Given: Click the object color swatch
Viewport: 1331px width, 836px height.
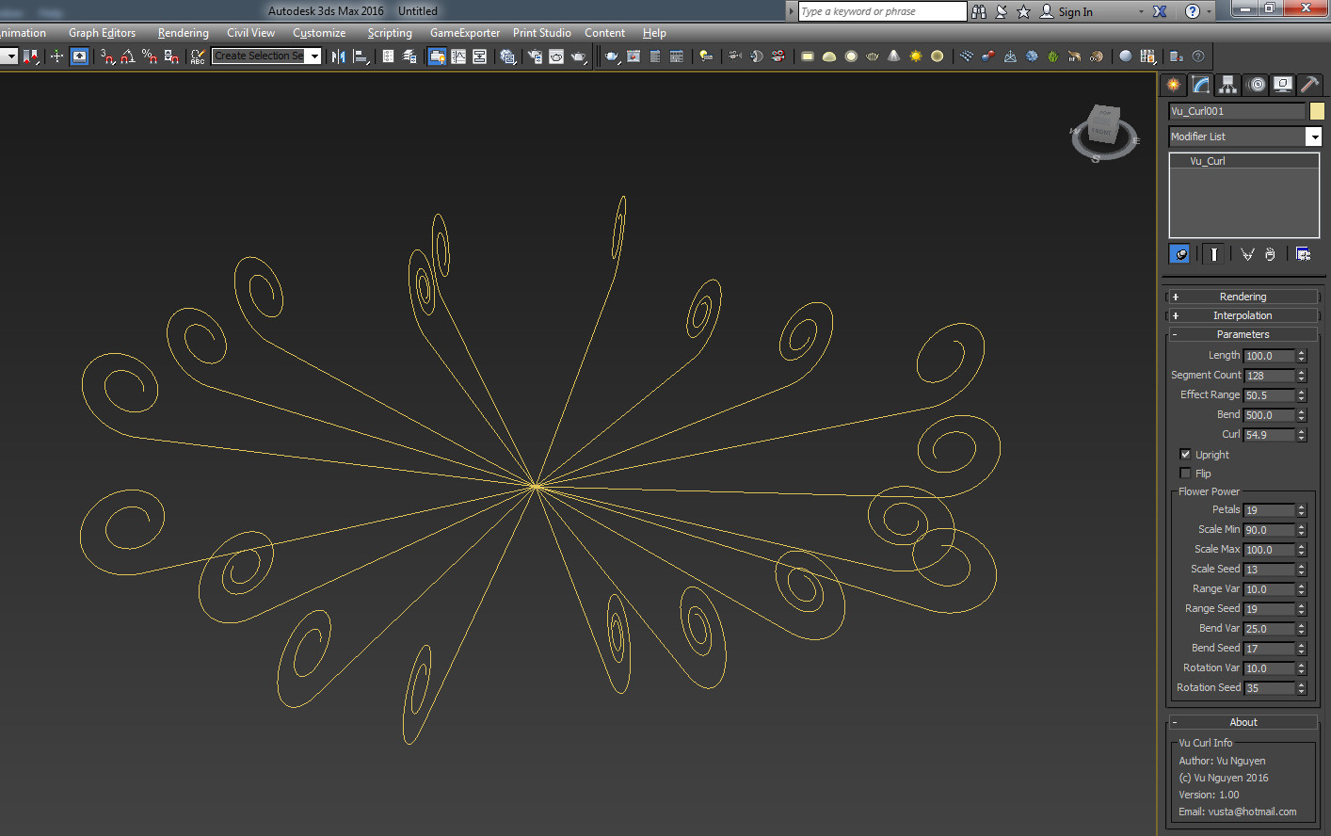Looking at the screenshot, I should [x=1317, y=111].
